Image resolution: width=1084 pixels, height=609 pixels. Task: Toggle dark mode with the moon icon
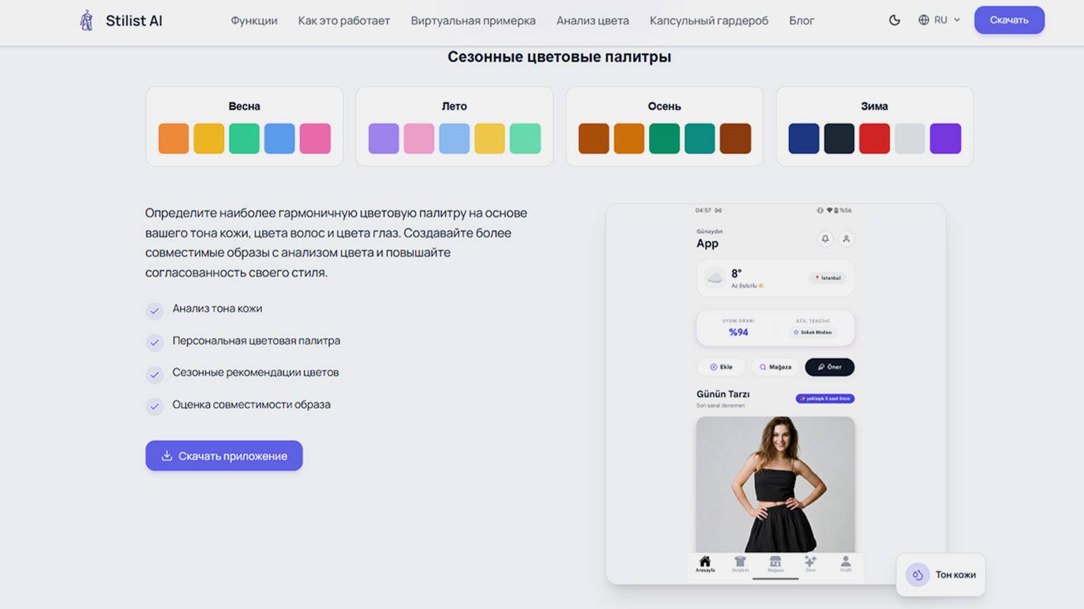894,20
